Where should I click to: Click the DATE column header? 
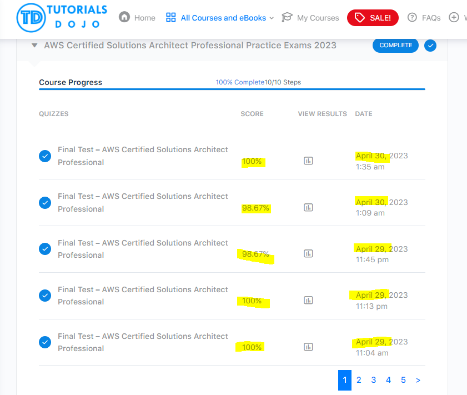364,114
